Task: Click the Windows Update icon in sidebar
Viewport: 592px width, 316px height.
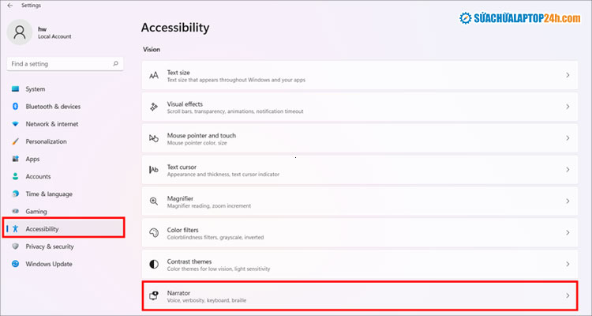Action: pos(15,264)
